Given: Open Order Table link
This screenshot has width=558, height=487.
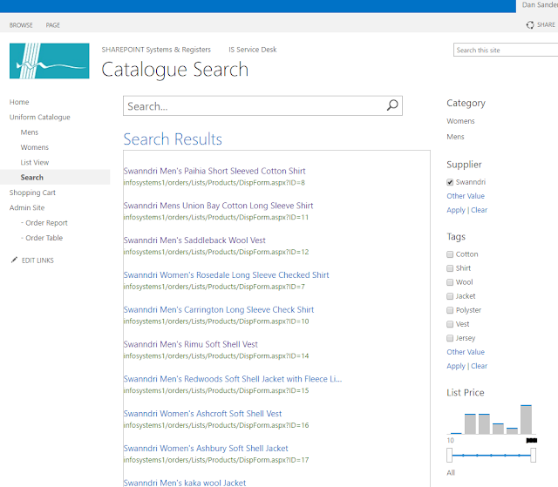Looking at the screenshot, I should coord(42,238).
